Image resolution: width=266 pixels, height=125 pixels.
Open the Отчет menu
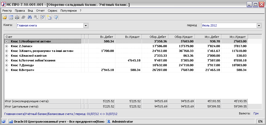pyautogui.click(x=40, y=11)
